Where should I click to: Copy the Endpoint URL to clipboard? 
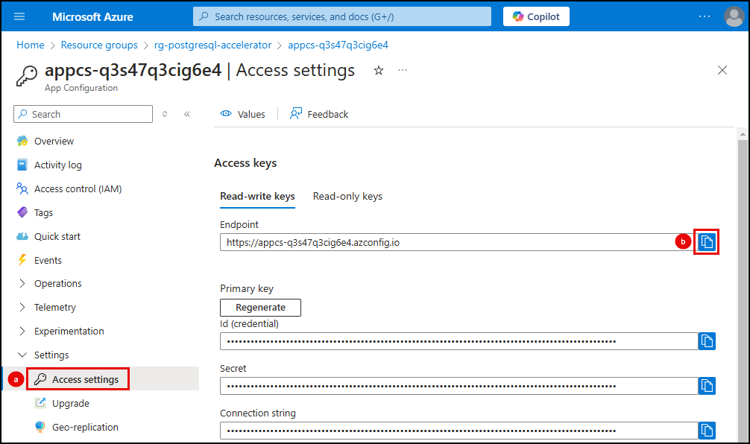click(707, 242)
